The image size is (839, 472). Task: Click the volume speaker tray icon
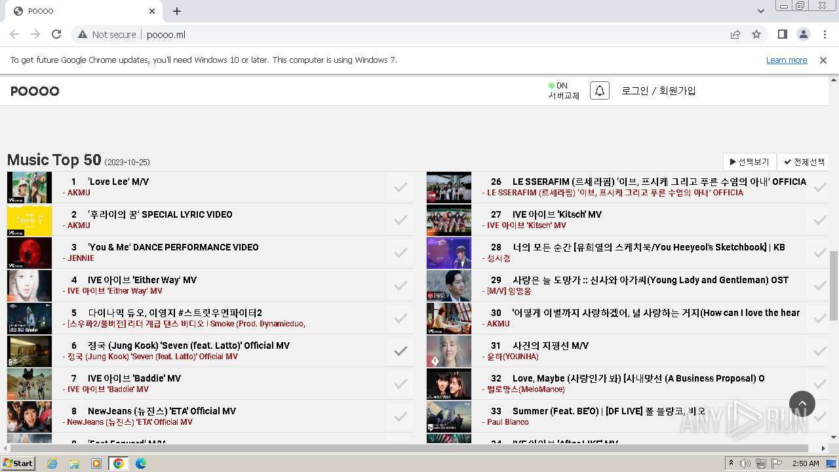coord(745,463)
